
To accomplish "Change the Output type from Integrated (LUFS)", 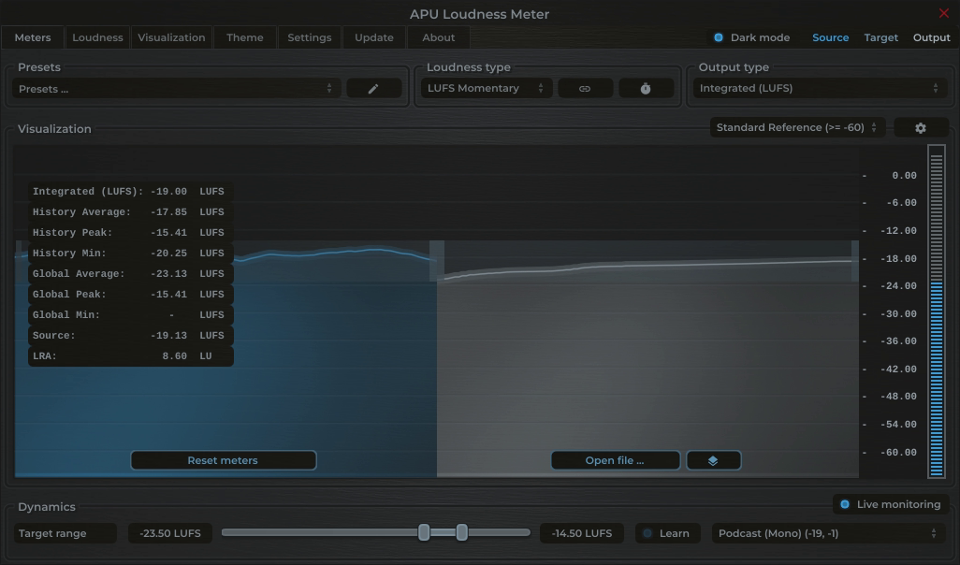I will point(820,87).
